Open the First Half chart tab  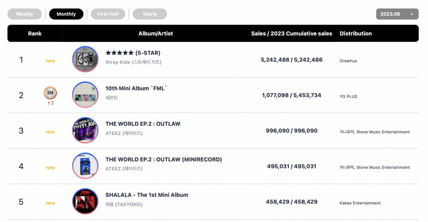(x=108, y=14)
